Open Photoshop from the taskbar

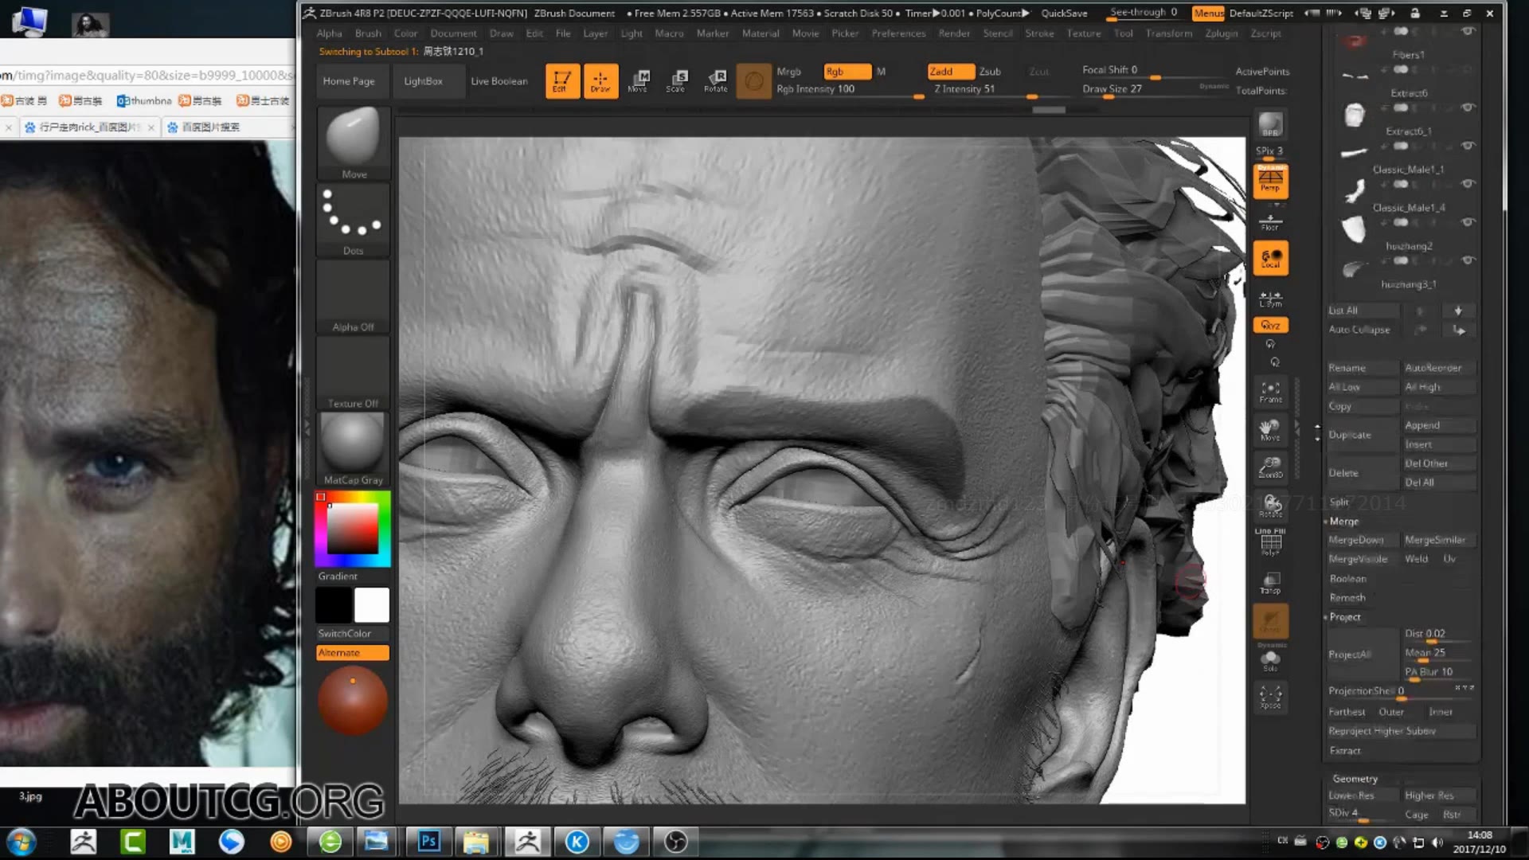tap(428, 841)
